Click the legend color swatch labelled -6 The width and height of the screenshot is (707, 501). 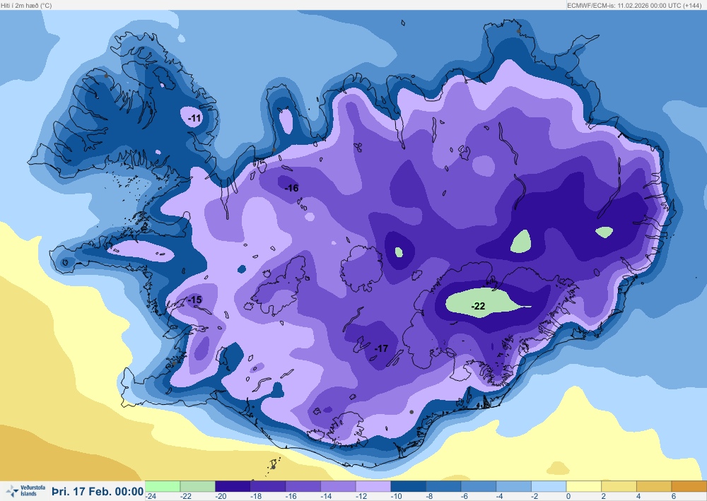tap(479, 486)
